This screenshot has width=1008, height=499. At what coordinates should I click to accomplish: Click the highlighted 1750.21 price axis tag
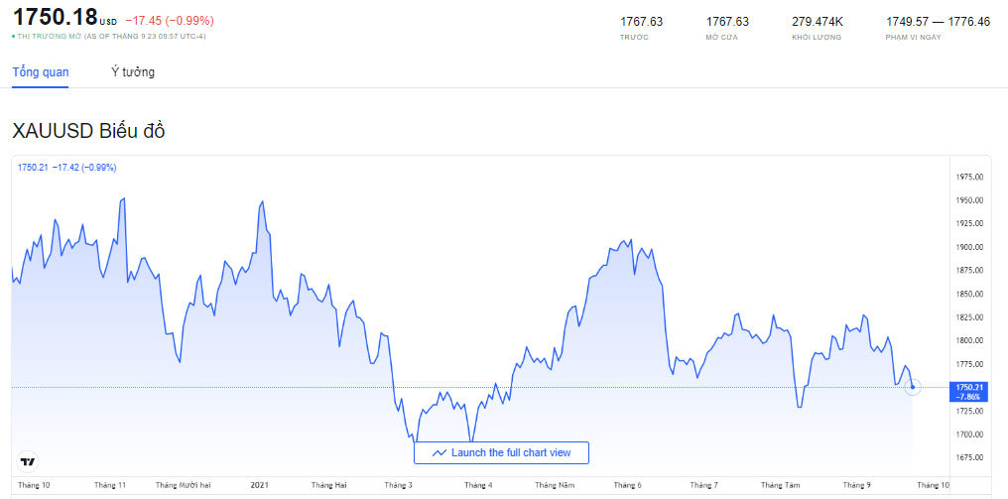point(967,391)
